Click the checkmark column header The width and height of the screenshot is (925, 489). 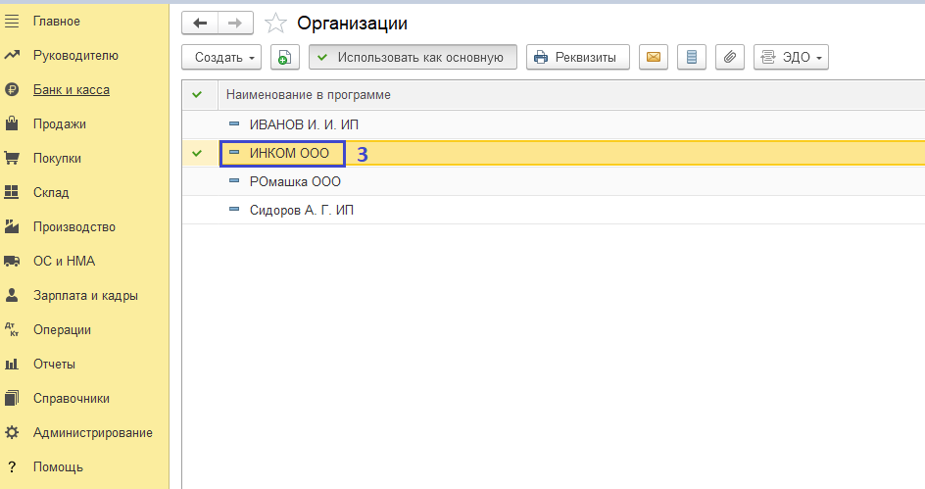pos(198,94)
